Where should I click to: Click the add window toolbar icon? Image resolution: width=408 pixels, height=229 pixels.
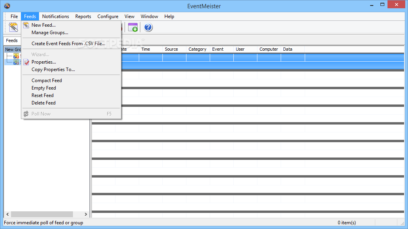[x=133, y=27]
